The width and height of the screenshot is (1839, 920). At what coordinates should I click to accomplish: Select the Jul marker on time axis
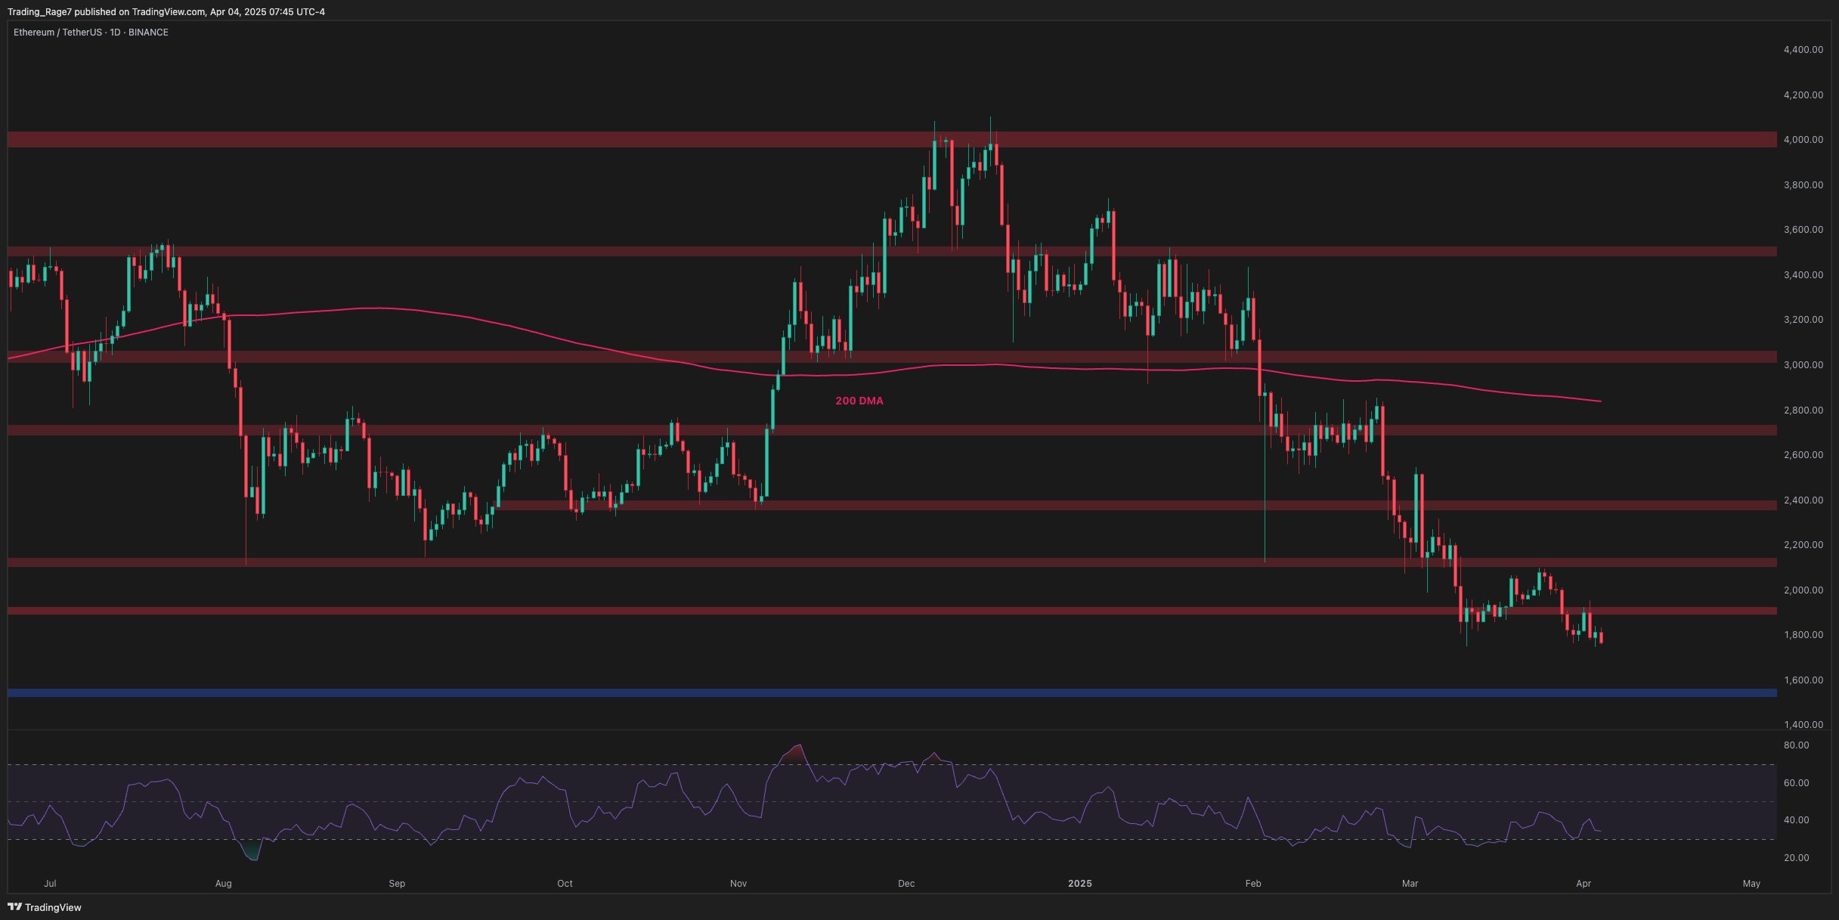(x=50, y=884)
